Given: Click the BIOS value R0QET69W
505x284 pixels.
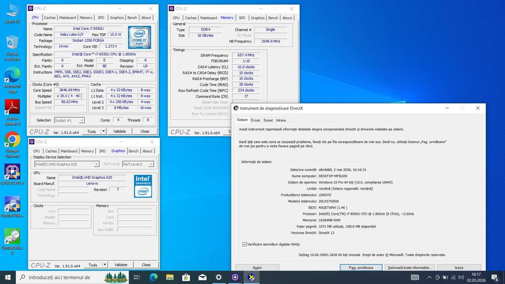Looking at the screenshot, I should (x=333, y=207).
